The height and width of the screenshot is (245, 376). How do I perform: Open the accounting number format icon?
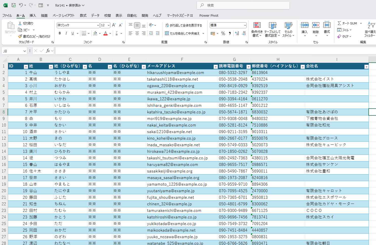pyautogui.click(x=213, y=33)
